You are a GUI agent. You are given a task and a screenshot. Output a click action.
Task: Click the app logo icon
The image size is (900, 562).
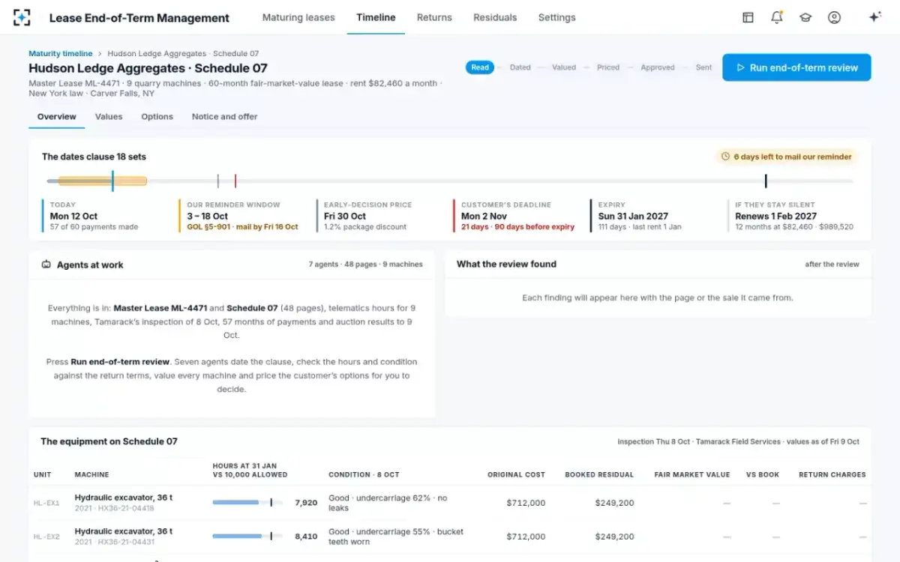(x=22, y=17)
